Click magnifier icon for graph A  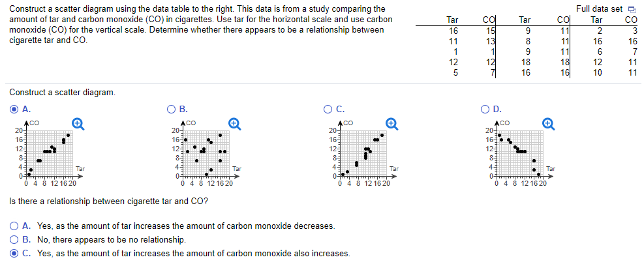pyautogui.click(x=78, y=124)
